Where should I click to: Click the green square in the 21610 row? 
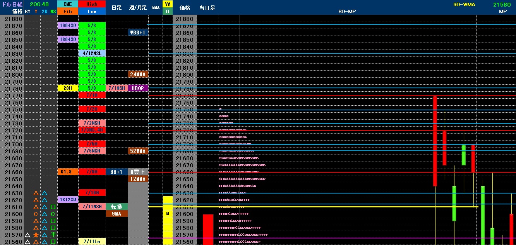[53, 207]
